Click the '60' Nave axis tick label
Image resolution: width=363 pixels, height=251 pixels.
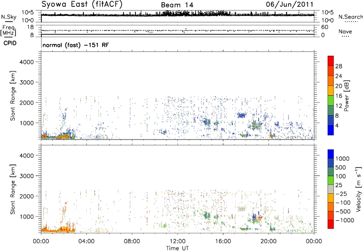point(324,27)
